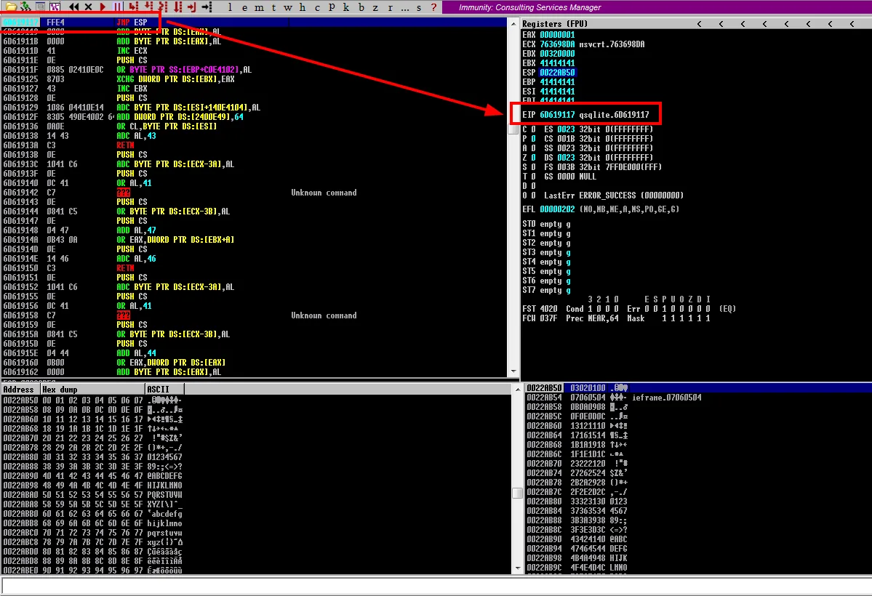Select EDX register value 00320000

click(x=557, y=53)
